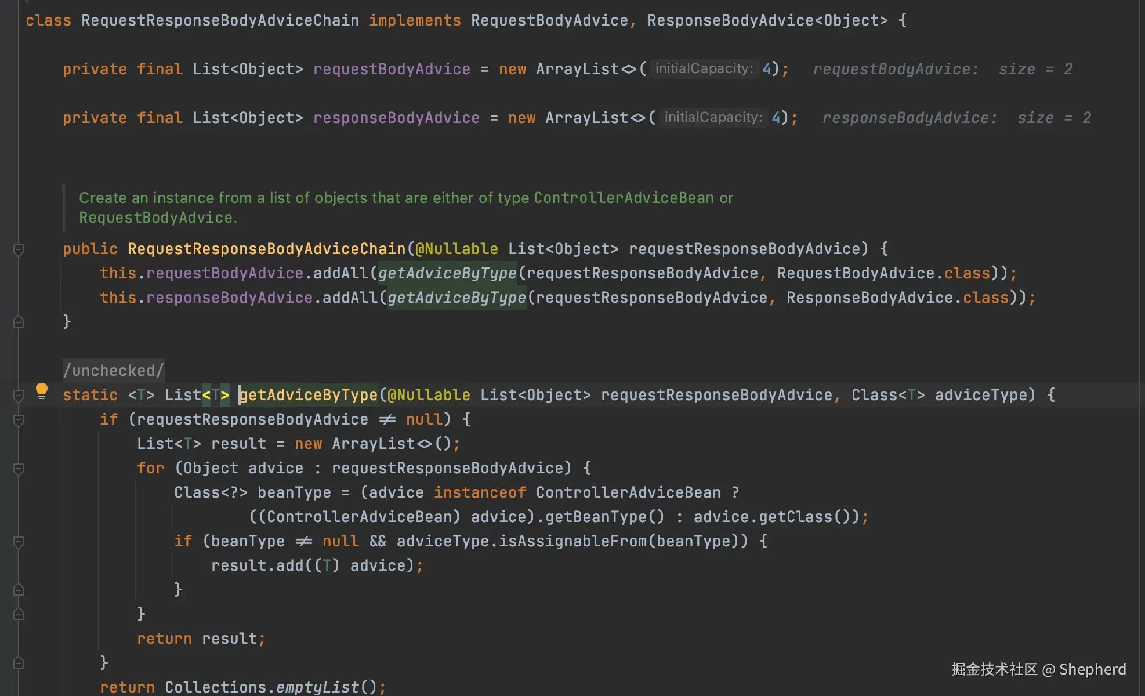Click the yellow lightbulb quick-fix icon
The image size is (1145, 696).
tap(41, 390)
